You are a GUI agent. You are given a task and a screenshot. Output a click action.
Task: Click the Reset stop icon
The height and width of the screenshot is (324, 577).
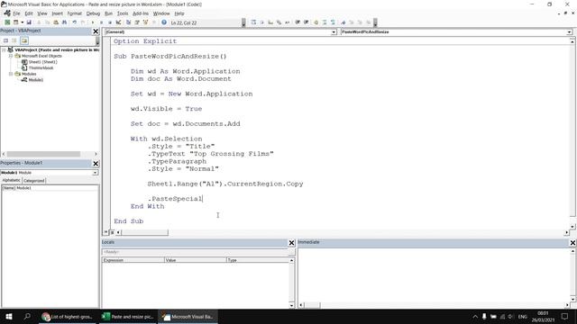click(110, 22)
